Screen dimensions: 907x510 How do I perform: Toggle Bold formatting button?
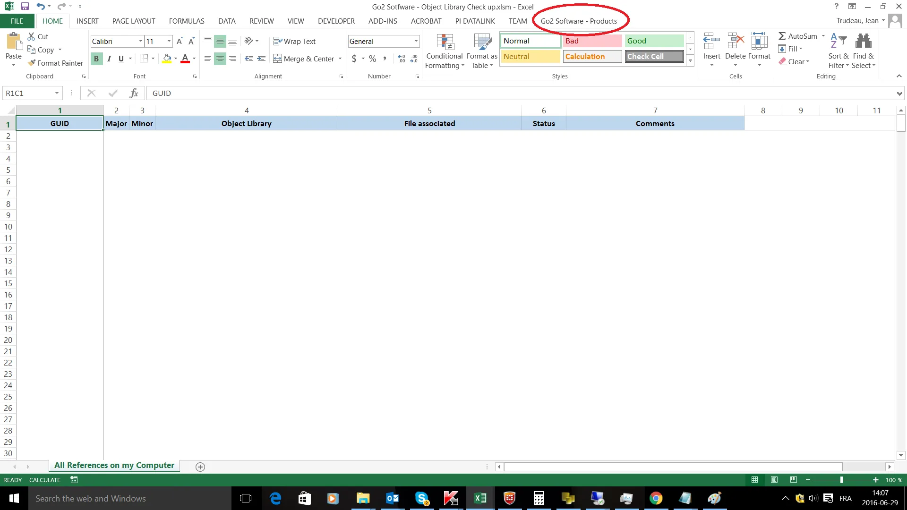pos(96,59)
